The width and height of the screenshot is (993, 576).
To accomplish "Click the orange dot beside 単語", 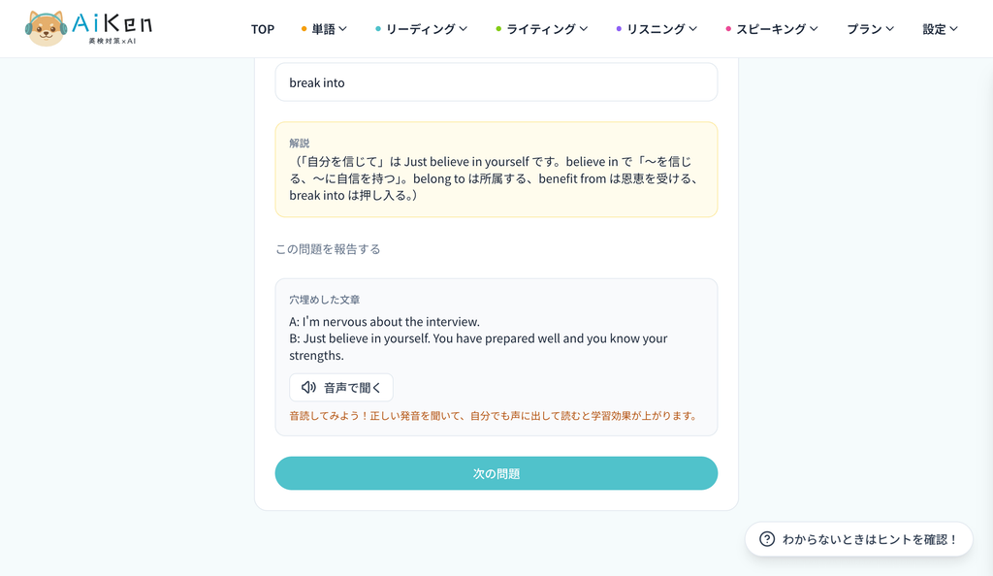I will pos(304,29).
